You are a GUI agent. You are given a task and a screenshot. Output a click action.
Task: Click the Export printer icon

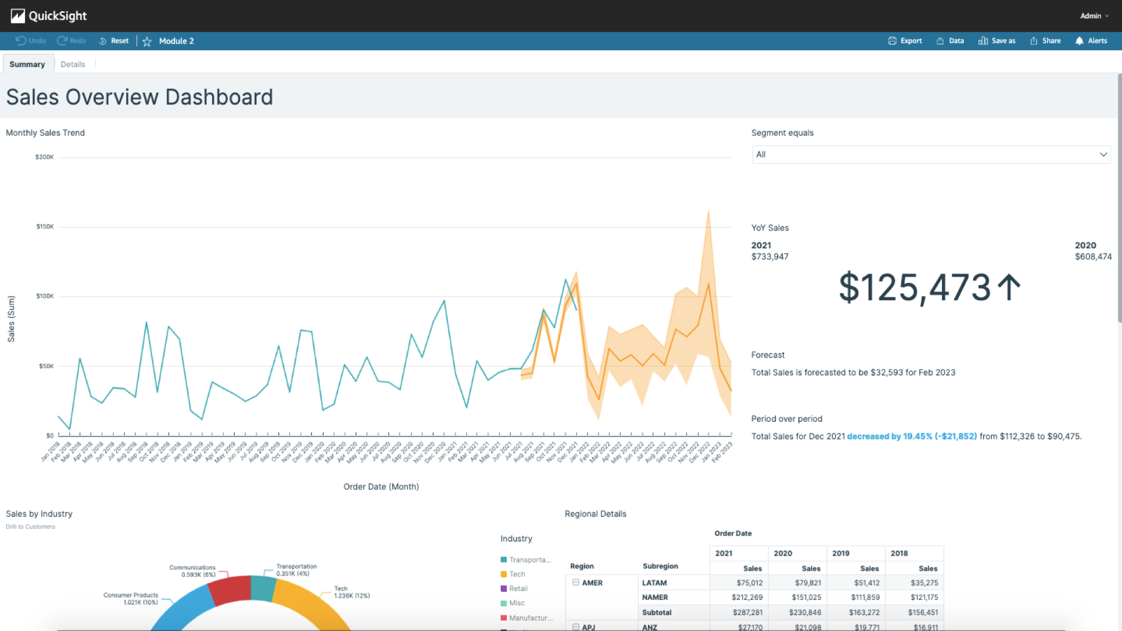point(892,41)
